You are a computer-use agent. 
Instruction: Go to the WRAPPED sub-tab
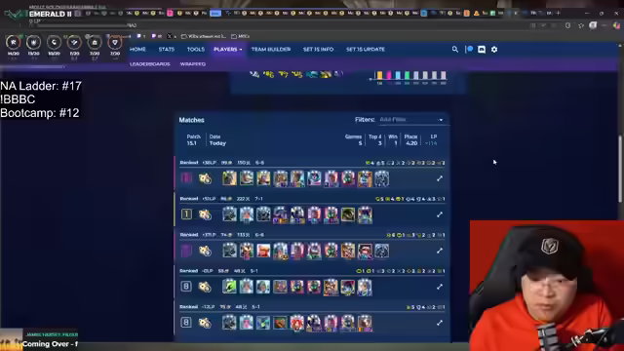point(193,64)
